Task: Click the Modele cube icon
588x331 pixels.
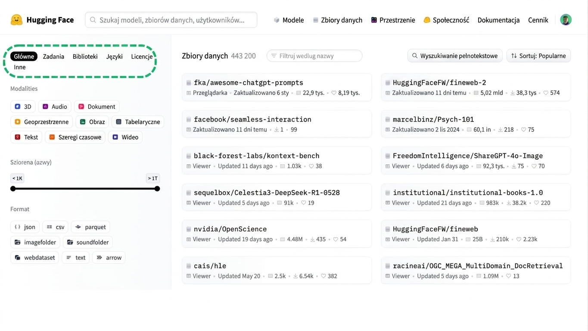Action: (x=277, y=20)
